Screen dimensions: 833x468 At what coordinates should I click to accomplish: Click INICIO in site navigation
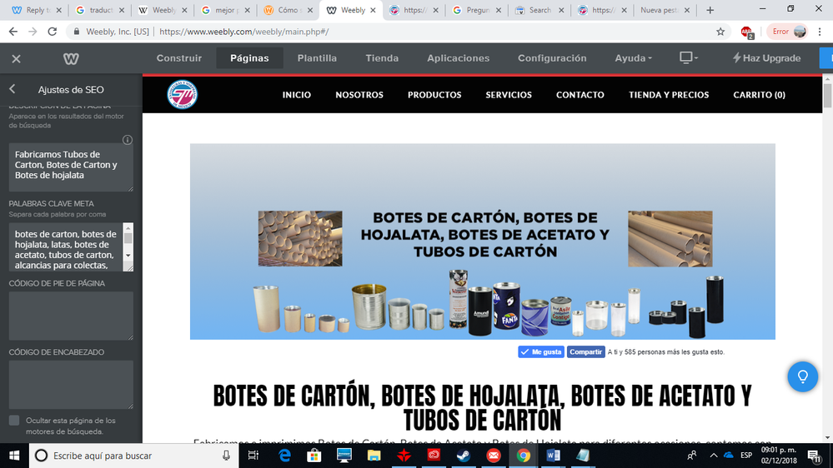297,95
